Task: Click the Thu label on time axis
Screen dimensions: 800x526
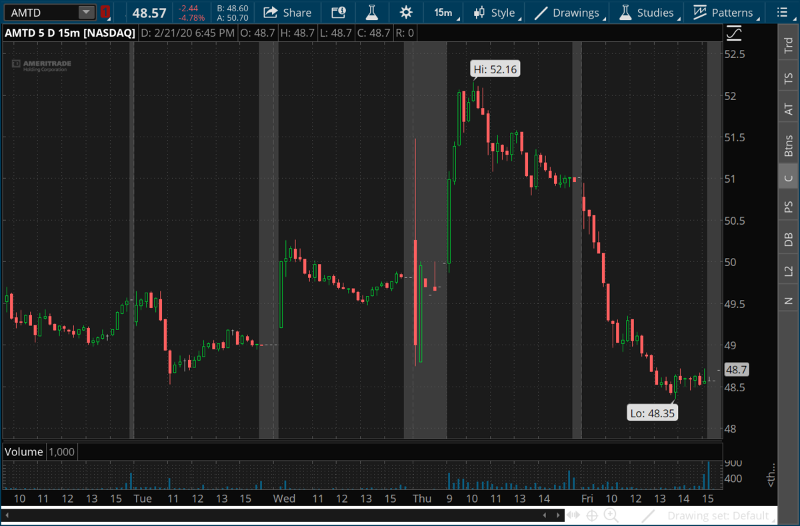Action: pyautogui.click(x=422, y=499)
